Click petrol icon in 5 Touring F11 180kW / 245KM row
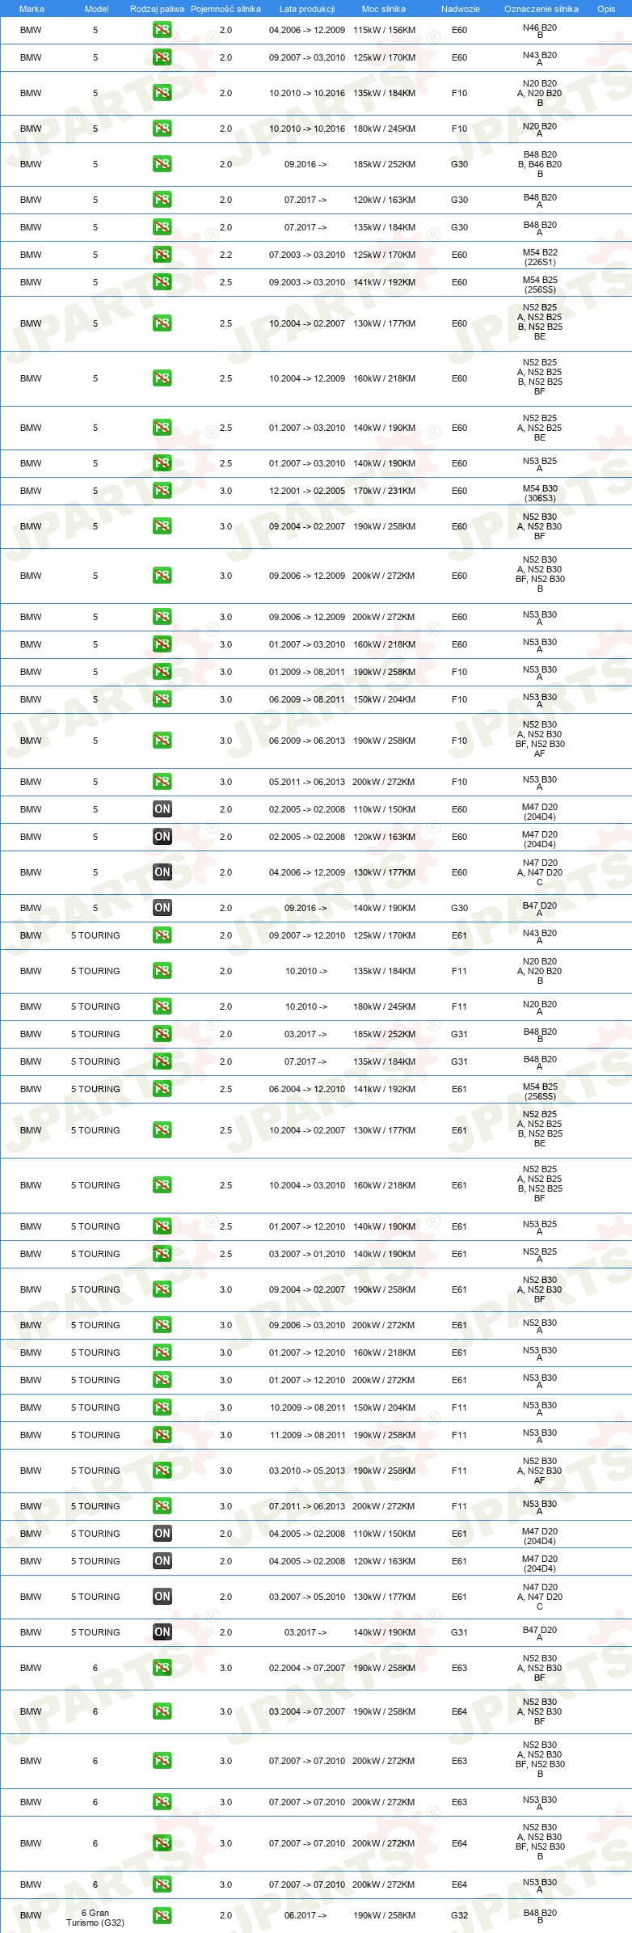632x1933 pixels. click(x=162, y=1007)
